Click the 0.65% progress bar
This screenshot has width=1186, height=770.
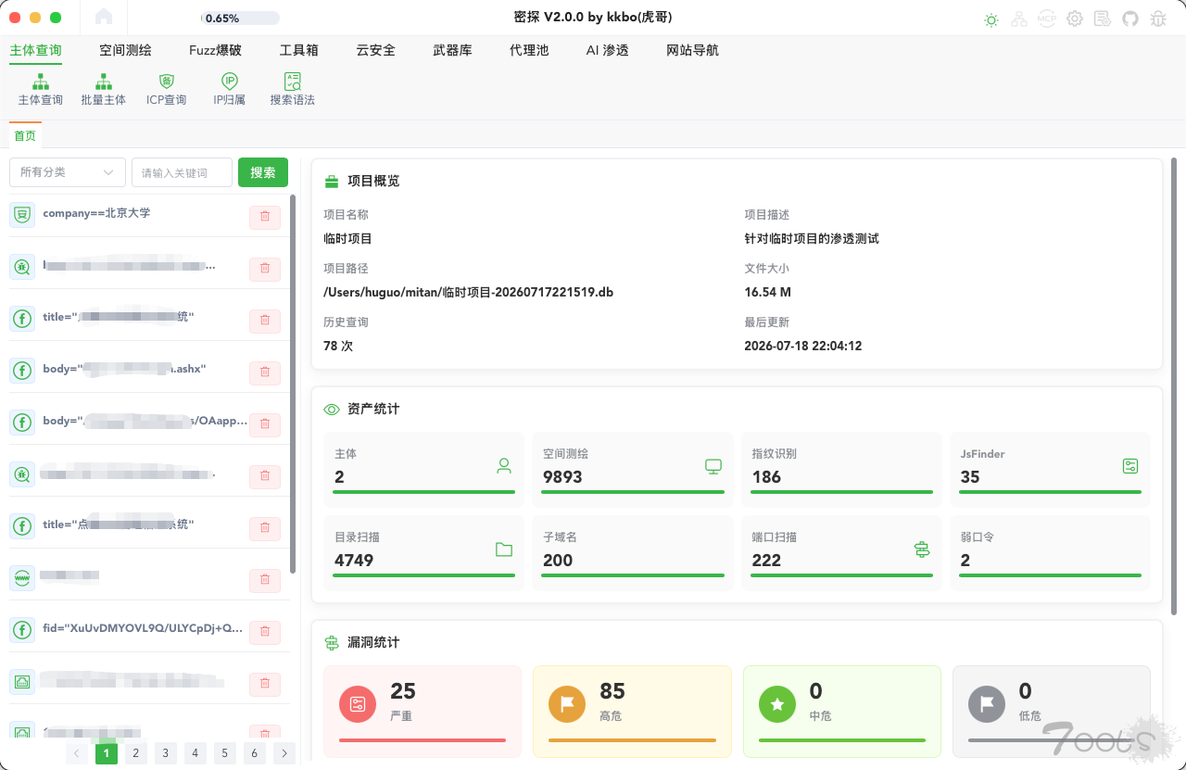pyautogui.click(x=240, y=18)
